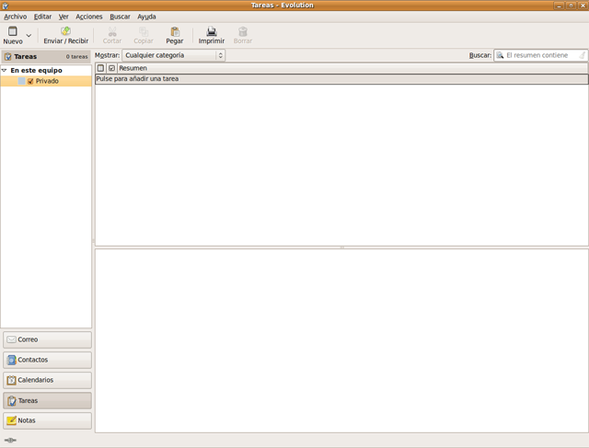Image resolution: width=589 pixels, height=448 pixels.
Task: Click the Pegar clipboard icon
Action: [174, 31]
